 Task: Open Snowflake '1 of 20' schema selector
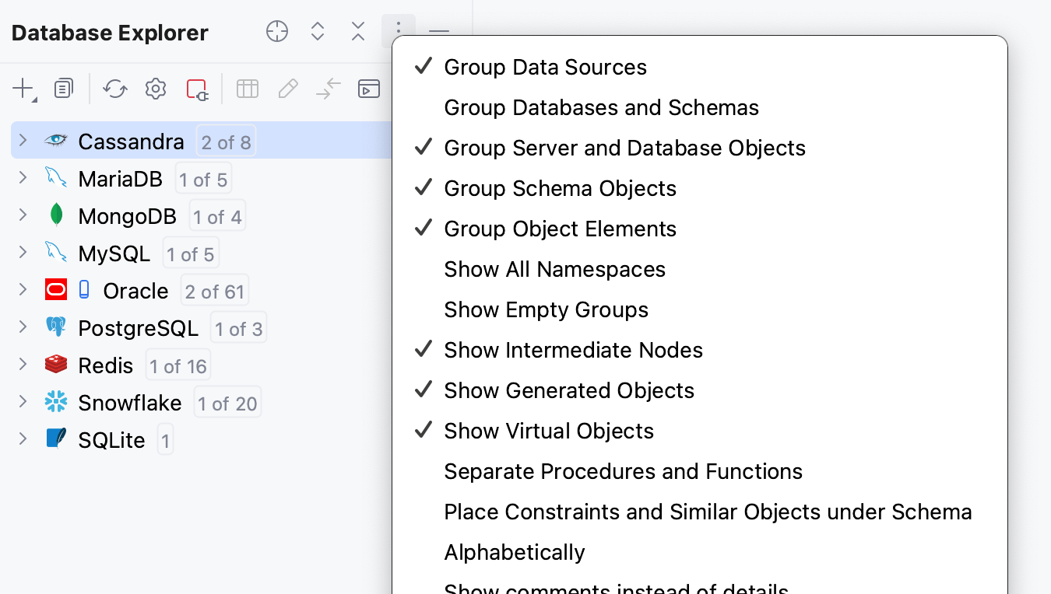(227, 404)
